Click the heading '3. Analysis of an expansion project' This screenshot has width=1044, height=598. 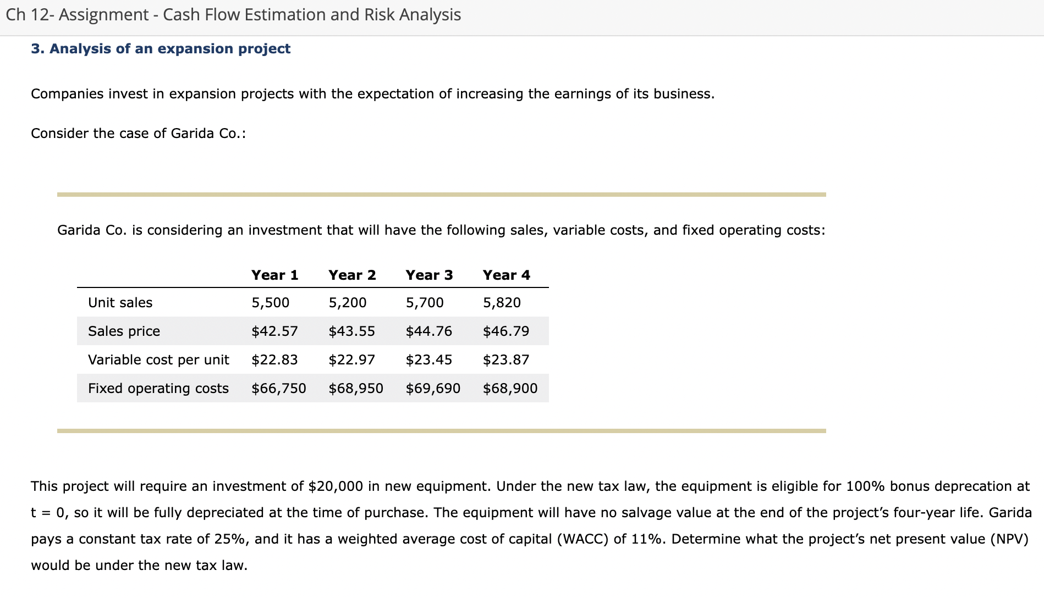[161, 49]
